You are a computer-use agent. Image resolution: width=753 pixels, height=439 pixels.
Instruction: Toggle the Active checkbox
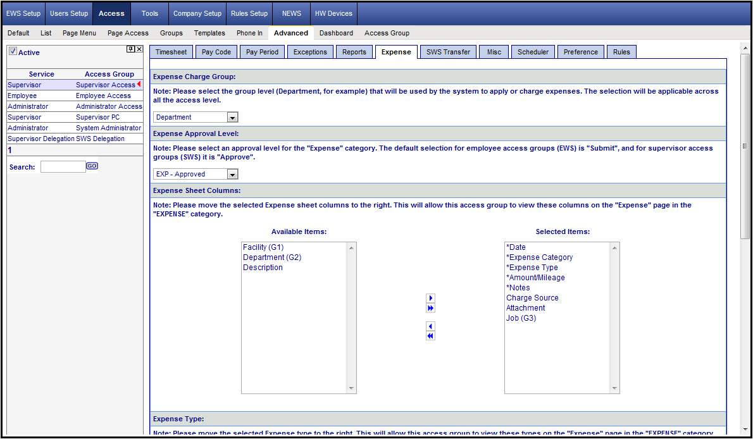[x=13, y=51]
